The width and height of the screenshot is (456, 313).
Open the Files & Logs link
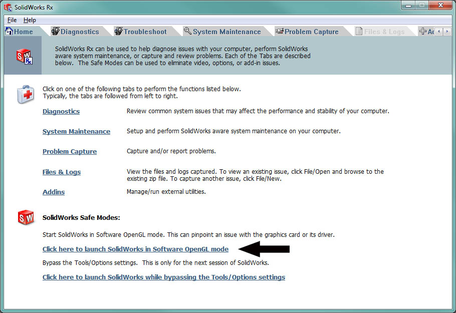click(x=62, y=172)
